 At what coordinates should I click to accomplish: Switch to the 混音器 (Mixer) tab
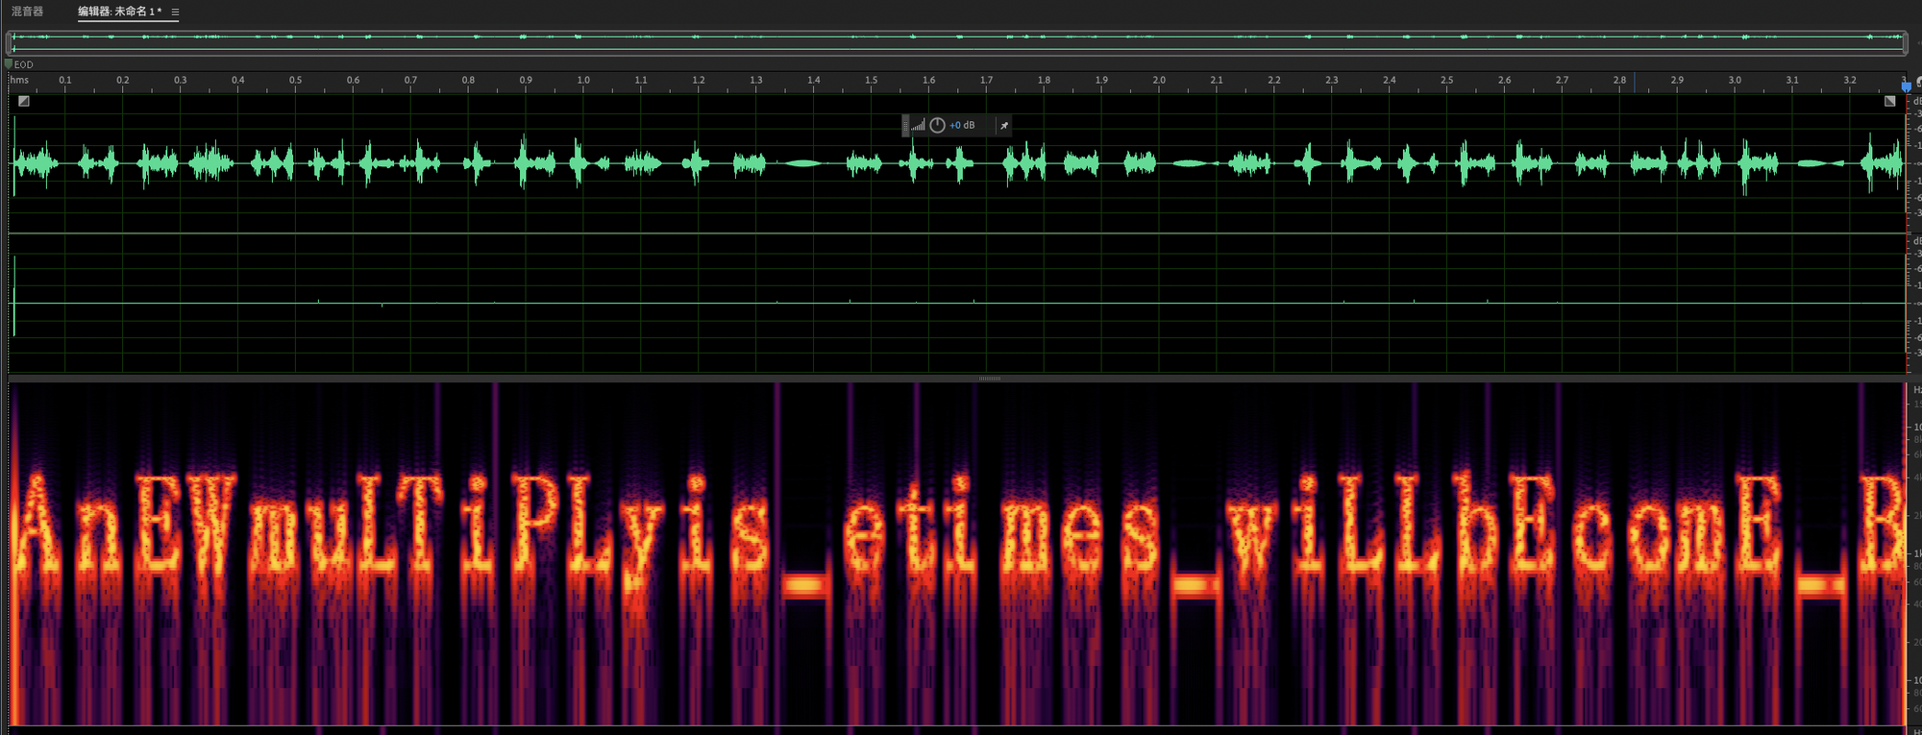28,12
